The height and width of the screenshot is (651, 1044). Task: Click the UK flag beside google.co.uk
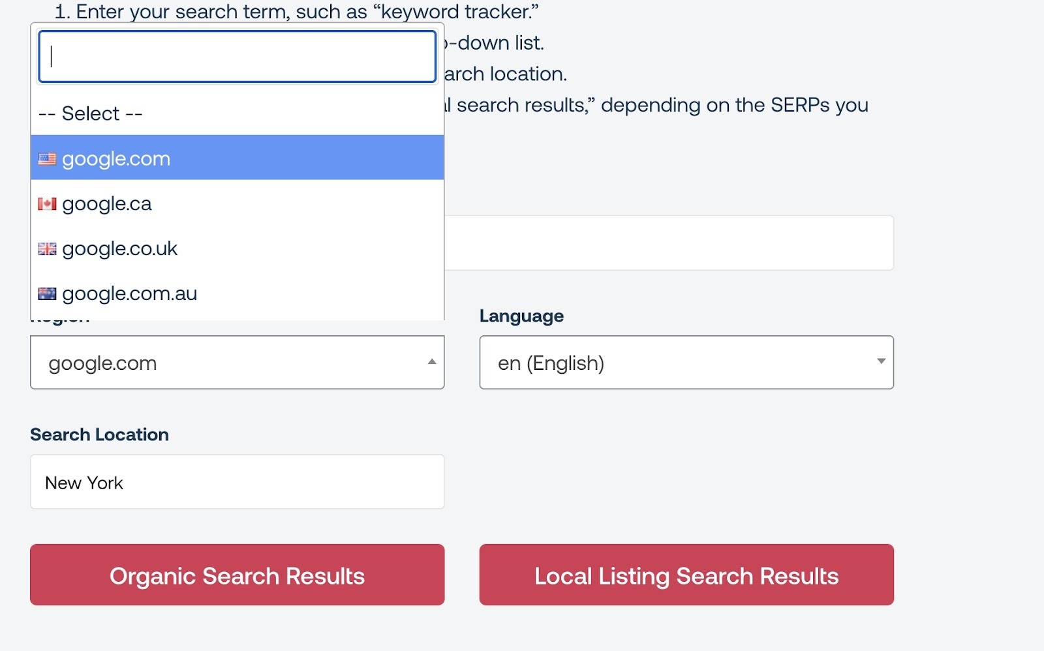click(x=46, y=249)
